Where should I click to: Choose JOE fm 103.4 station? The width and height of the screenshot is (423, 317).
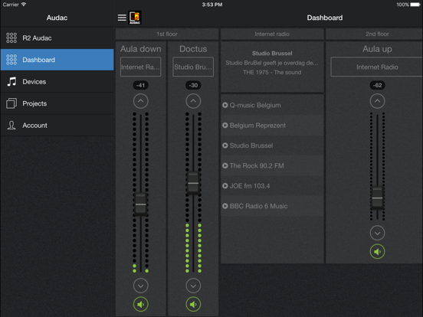(x=272, y=186)
